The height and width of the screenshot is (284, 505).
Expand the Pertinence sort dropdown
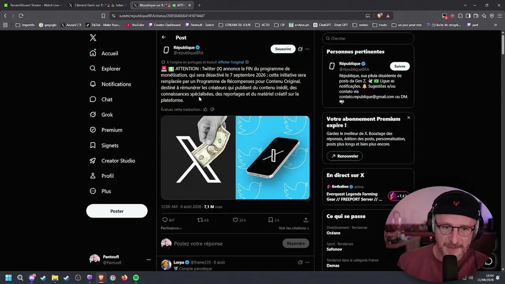tap(171, 228)
